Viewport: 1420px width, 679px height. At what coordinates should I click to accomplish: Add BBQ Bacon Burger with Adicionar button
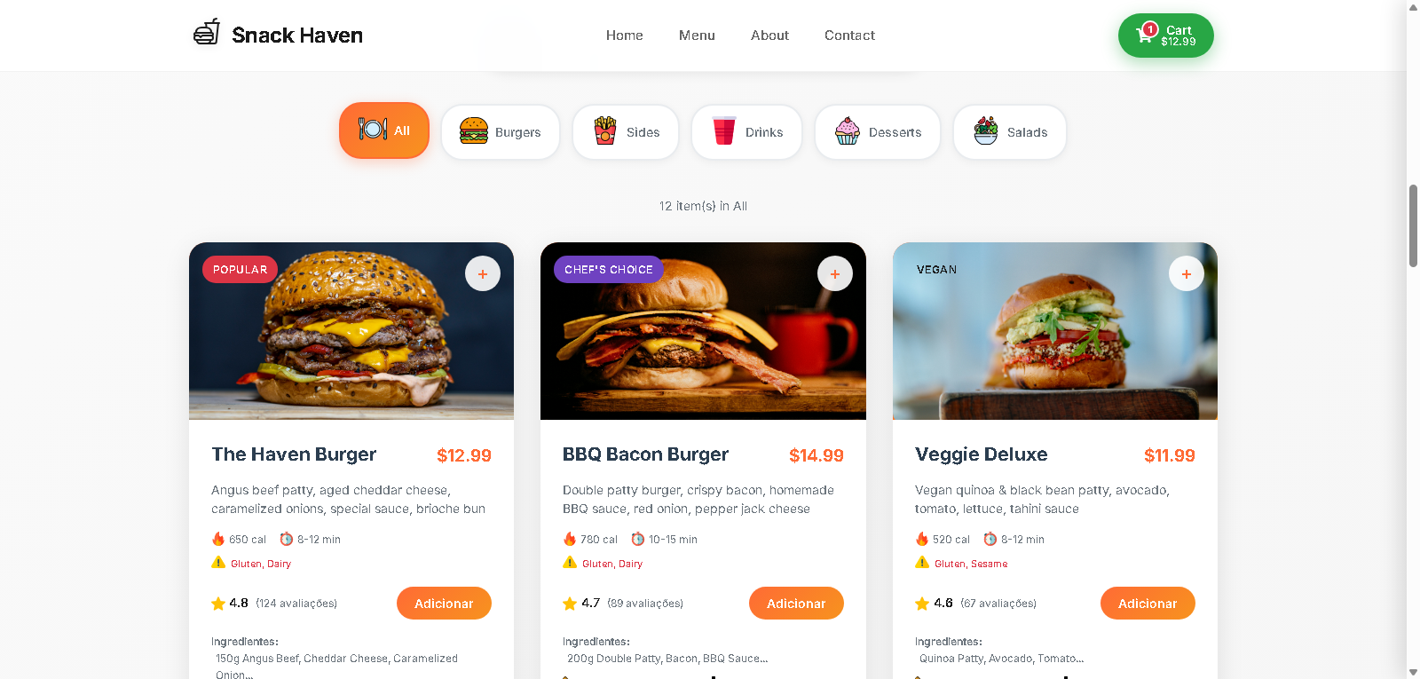(x=796, y=604)
